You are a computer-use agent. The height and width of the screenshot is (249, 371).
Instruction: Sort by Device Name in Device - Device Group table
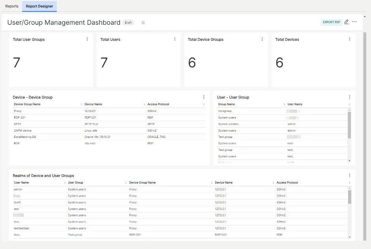click(x=144, y=104)
